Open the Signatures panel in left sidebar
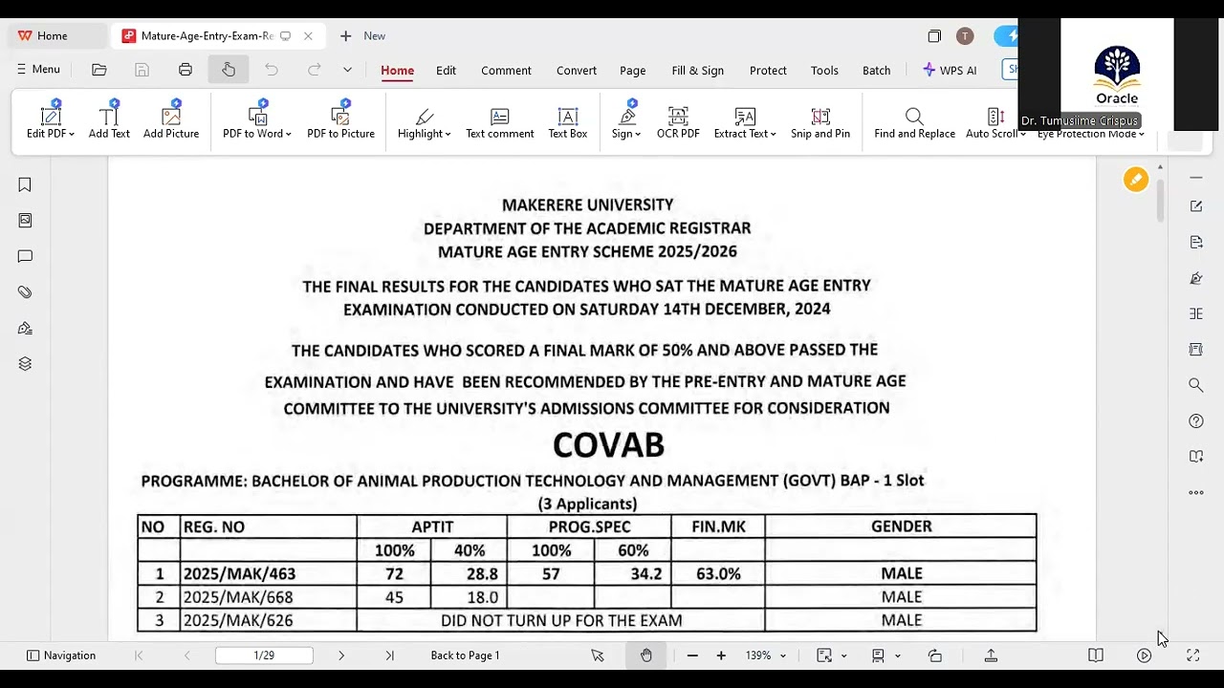 click(x=25, y=328)
